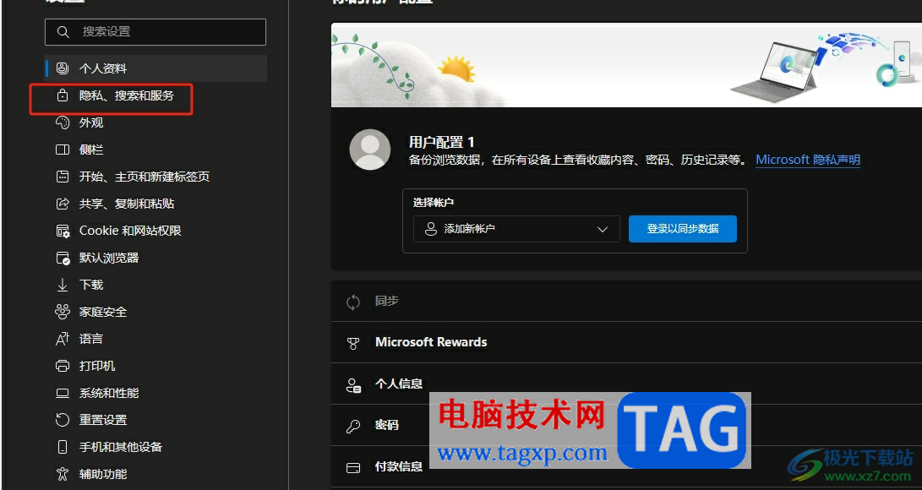Image resolution: width=922 pixels, height=490 pixels.
Task: Open 默认浏览器 settings
Action: pyautogui.click(x=155, y=258)
